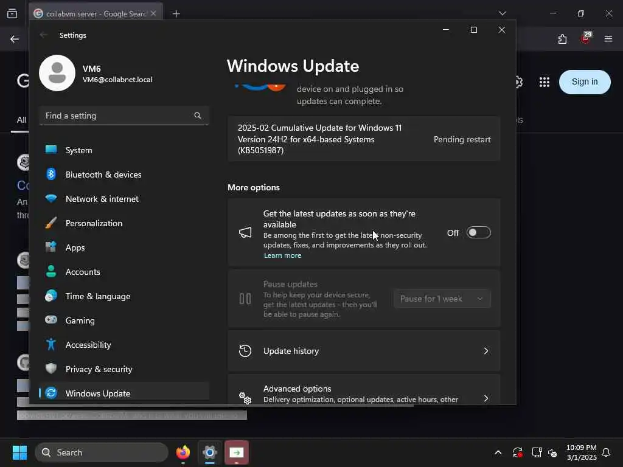This screenshot has width=623, height=467.
Task: Click the Update history clock icon
Action: tap(245, 351)
